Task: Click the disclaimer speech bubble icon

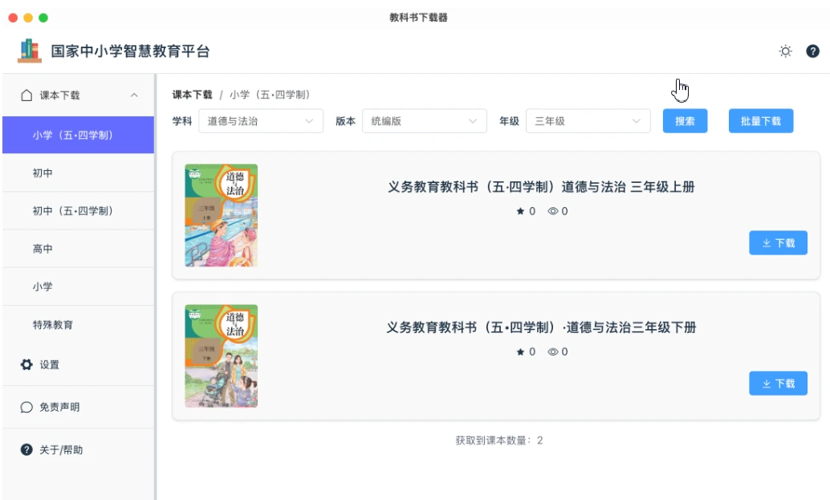Action: click(26, 407)
